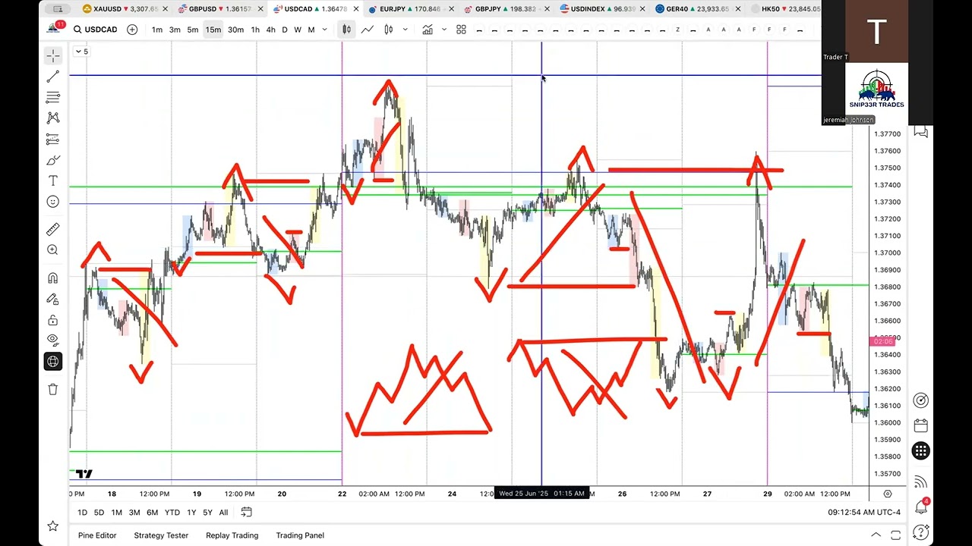Viewport: 972px width, 546px height.
Task: Activate the zoom in tool
Action: tap(52, 249)
